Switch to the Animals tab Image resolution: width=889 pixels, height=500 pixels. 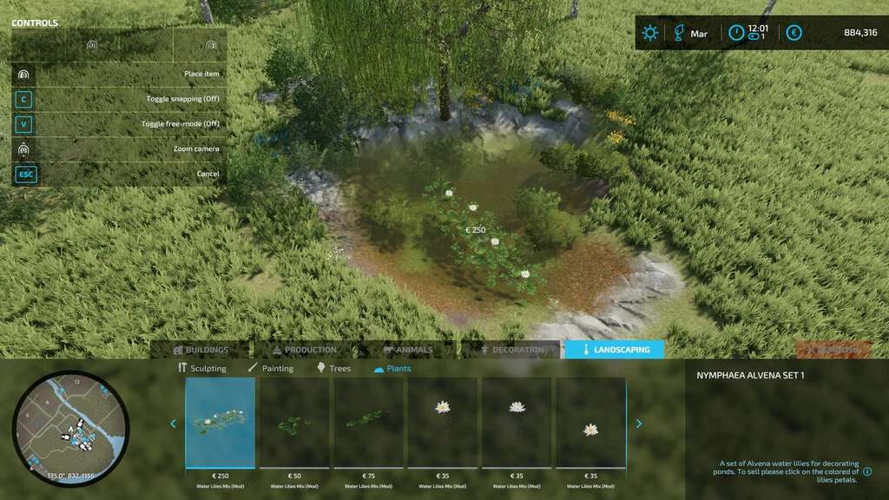pyautogui.click(x=408, y=350)
